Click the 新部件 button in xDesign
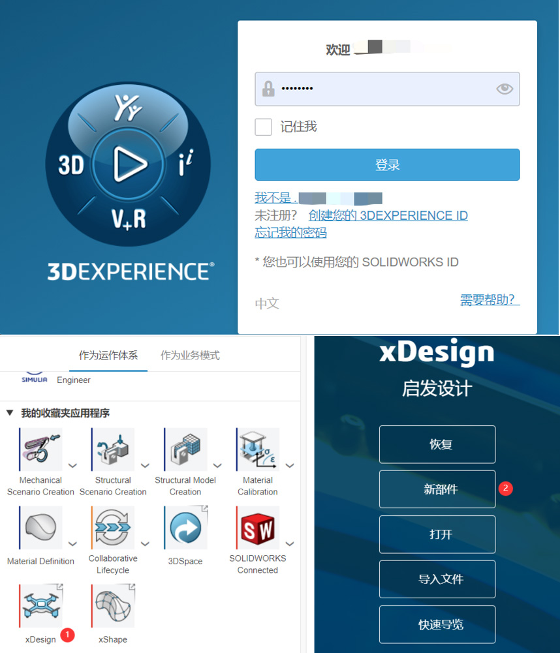The image size is (560, 653). (437, 489)
